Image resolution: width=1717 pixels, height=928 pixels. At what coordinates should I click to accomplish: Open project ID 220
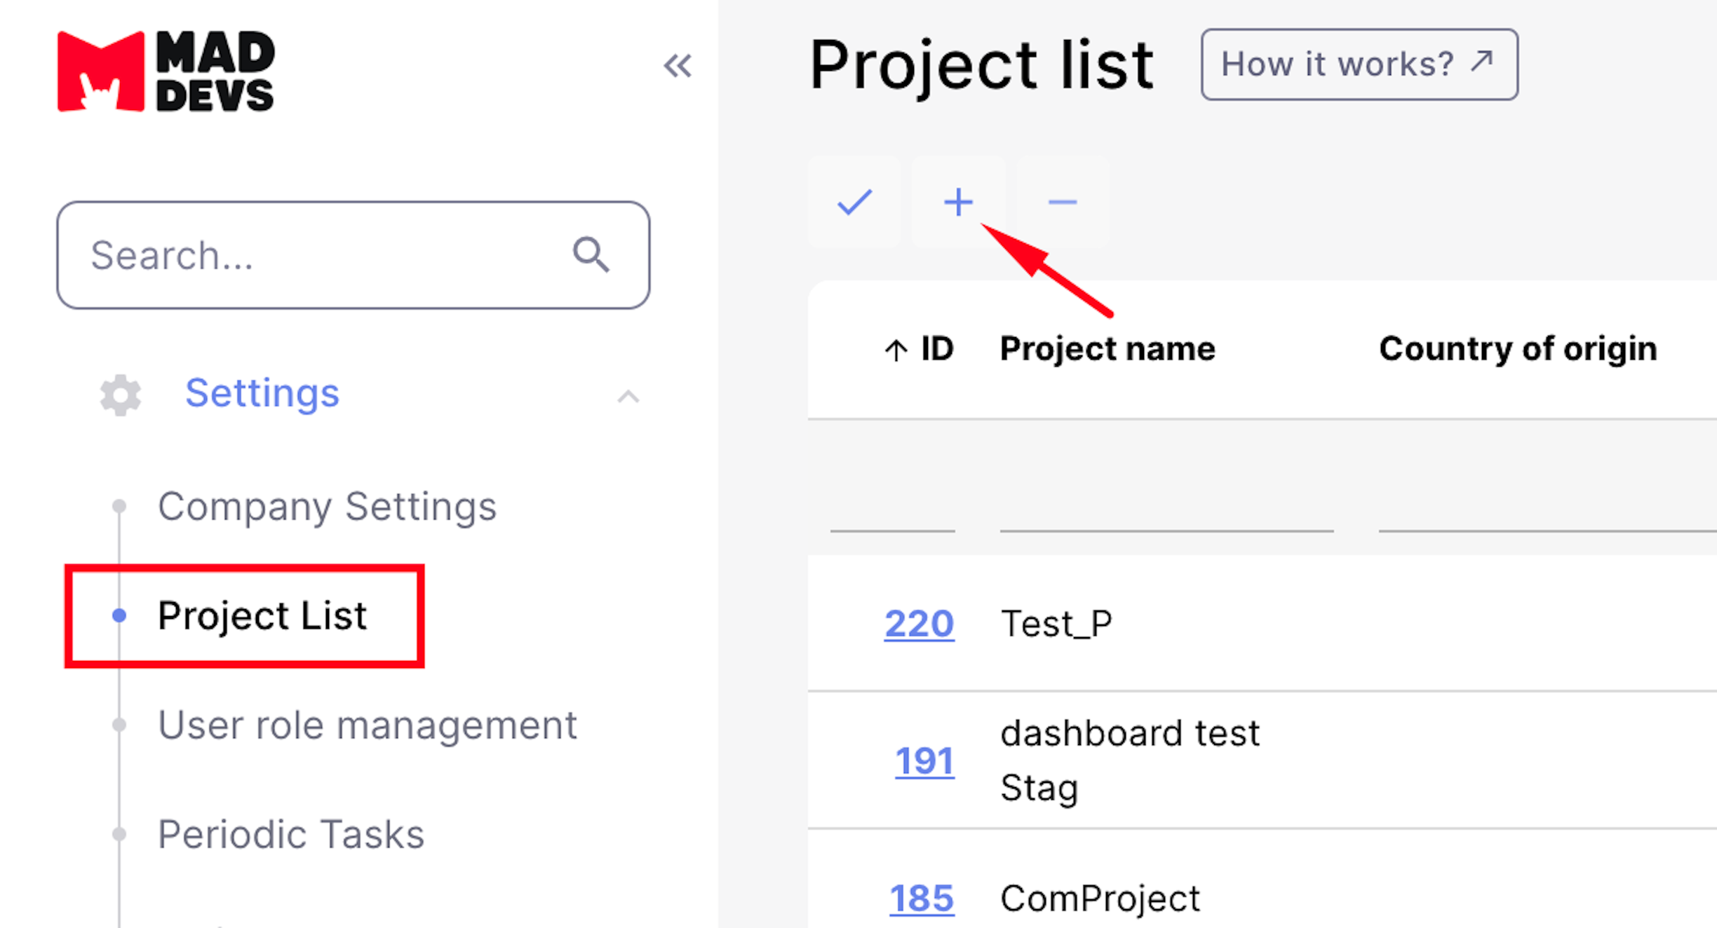point(919,623)
